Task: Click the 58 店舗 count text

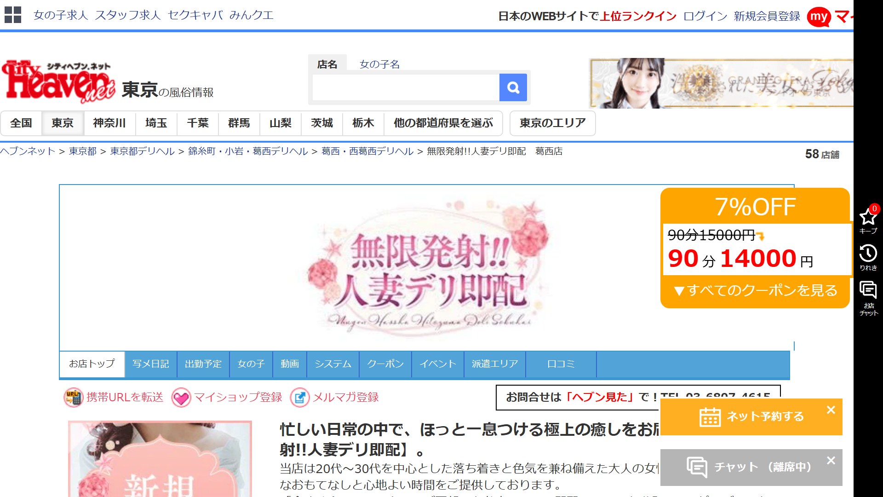Action: (x=822, y=154)
